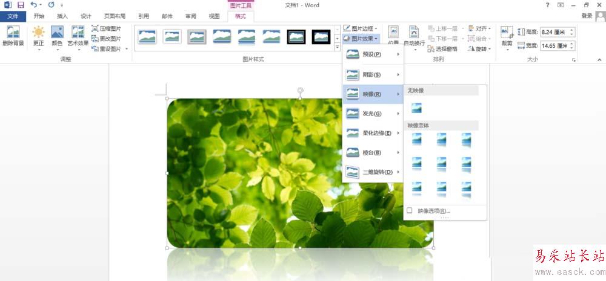This screenshot has width=606, height=281.
Task: Click 选择窗格 (Selection Pane)
Action: (x=442, y=49)
